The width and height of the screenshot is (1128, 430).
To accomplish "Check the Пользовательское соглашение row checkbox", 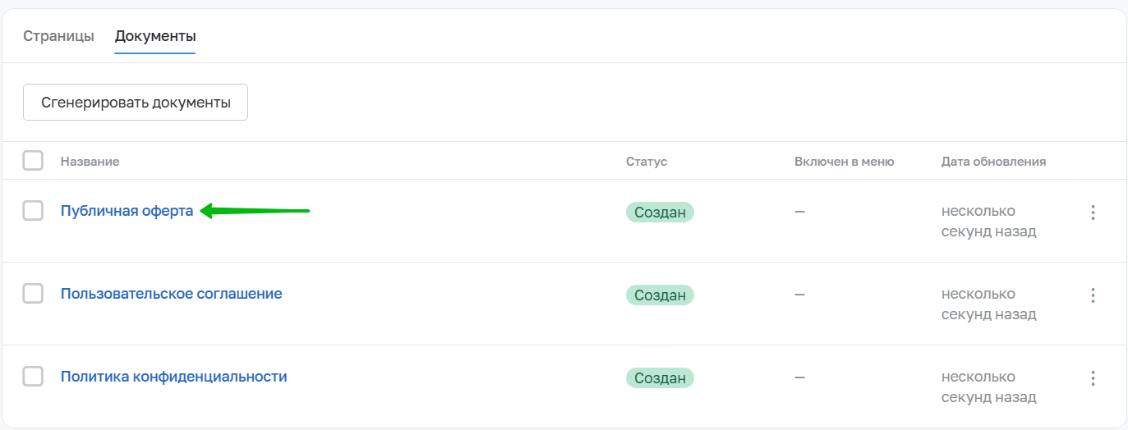I will pyautogui.click(x=33, y=294).
